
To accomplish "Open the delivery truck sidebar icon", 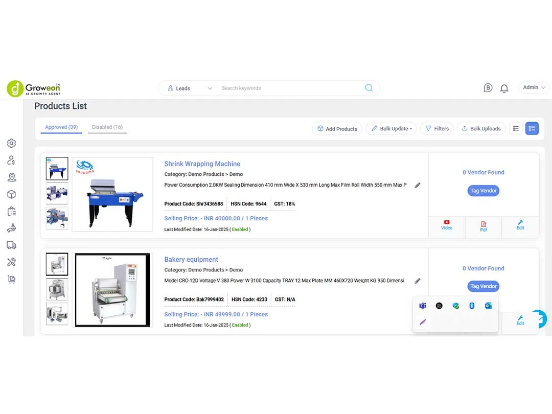I will 11,245.
